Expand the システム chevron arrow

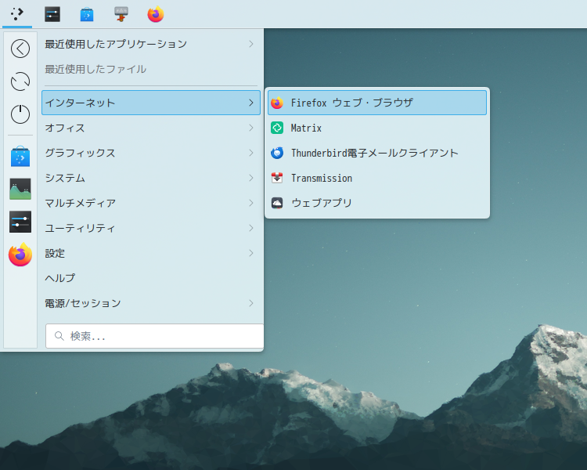(250, 178)
